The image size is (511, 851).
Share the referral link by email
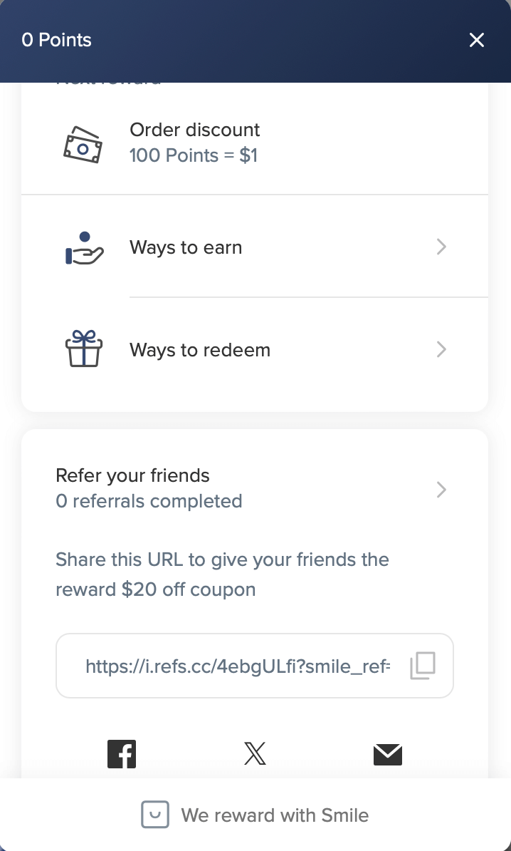click(x=388, y=754)
